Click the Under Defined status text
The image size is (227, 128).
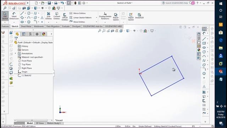tap(145, 126)
